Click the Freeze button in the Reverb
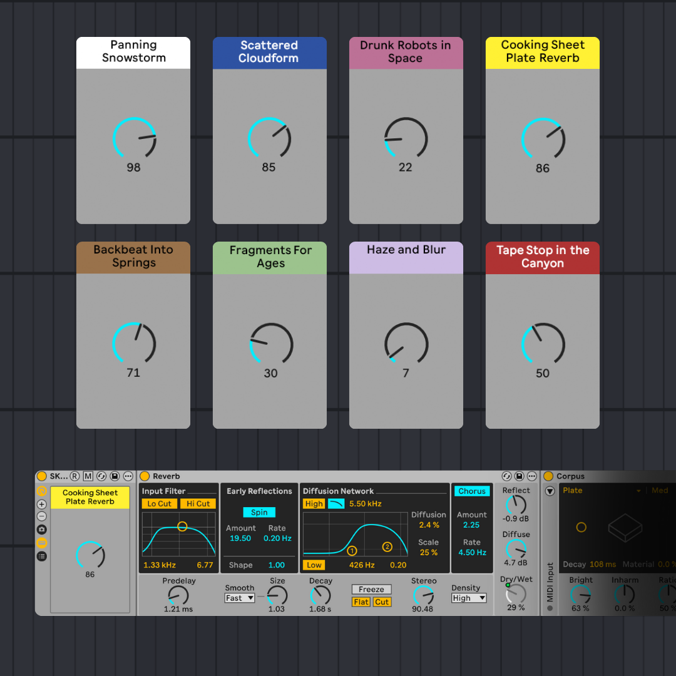This screenshot has width=676, height=676. tap(371, 589)
